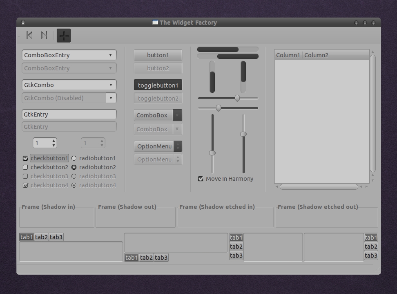Increase the enabled spin button value
Viewport: 397px width, 294px height.
pos(54,141)
